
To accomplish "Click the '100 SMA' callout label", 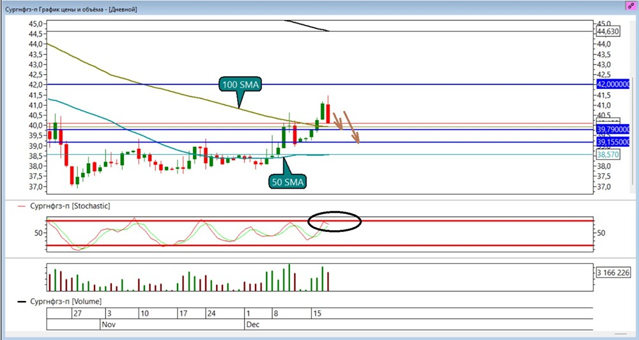I will [240, 85].
